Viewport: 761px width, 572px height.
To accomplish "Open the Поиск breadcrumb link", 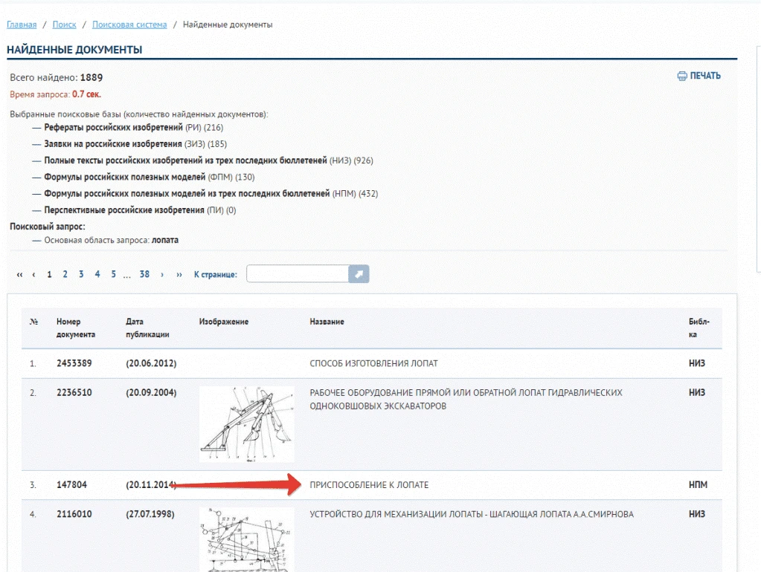I will [x=65, y=25].
